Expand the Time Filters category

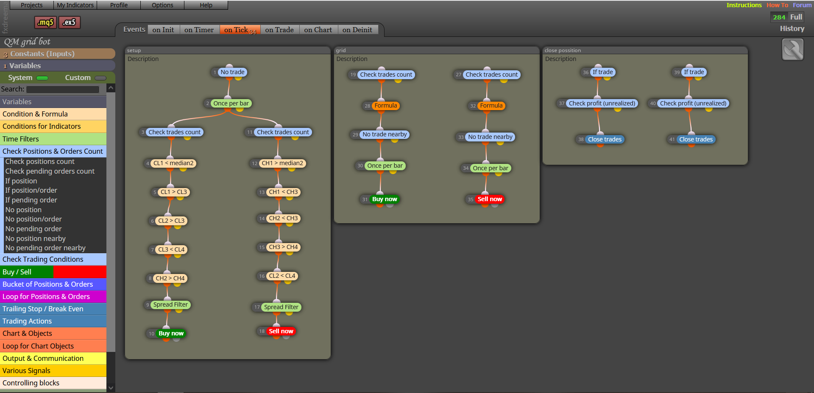click(53, 139)
